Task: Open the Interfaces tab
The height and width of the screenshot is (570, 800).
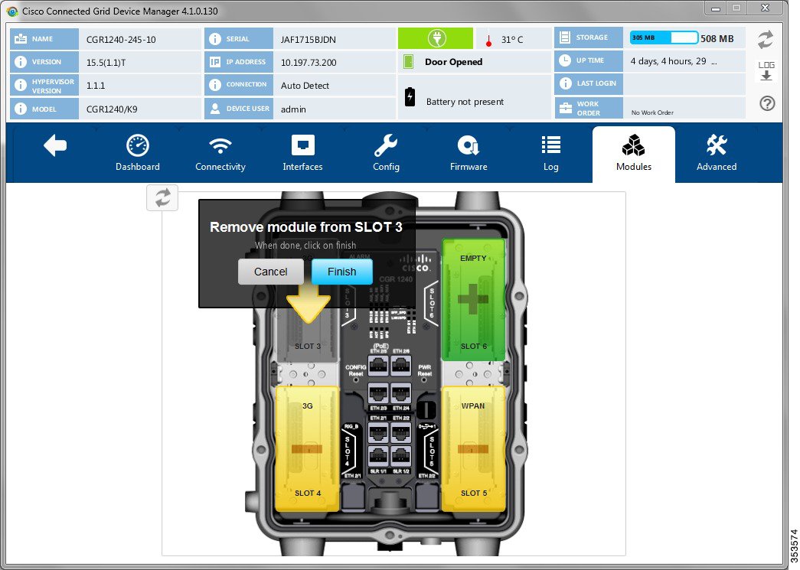Action: tap(302, 153)
